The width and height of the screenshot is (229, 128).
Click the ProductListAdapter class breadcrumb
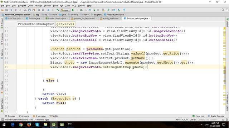click(36, 24)
